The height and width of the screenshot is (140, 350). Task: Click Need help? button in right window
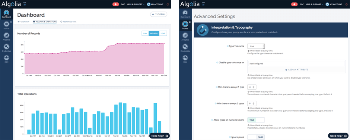tap(338, 136)
